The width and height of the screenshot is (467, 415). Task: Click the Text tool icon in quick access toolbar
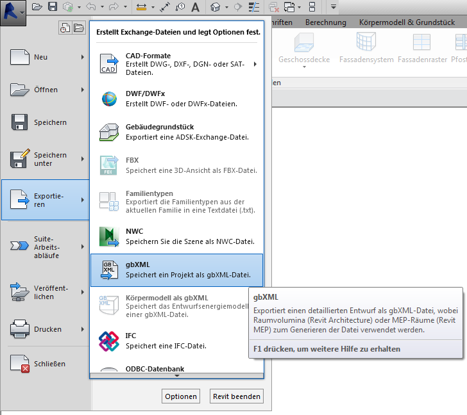[x=195, y=7]
